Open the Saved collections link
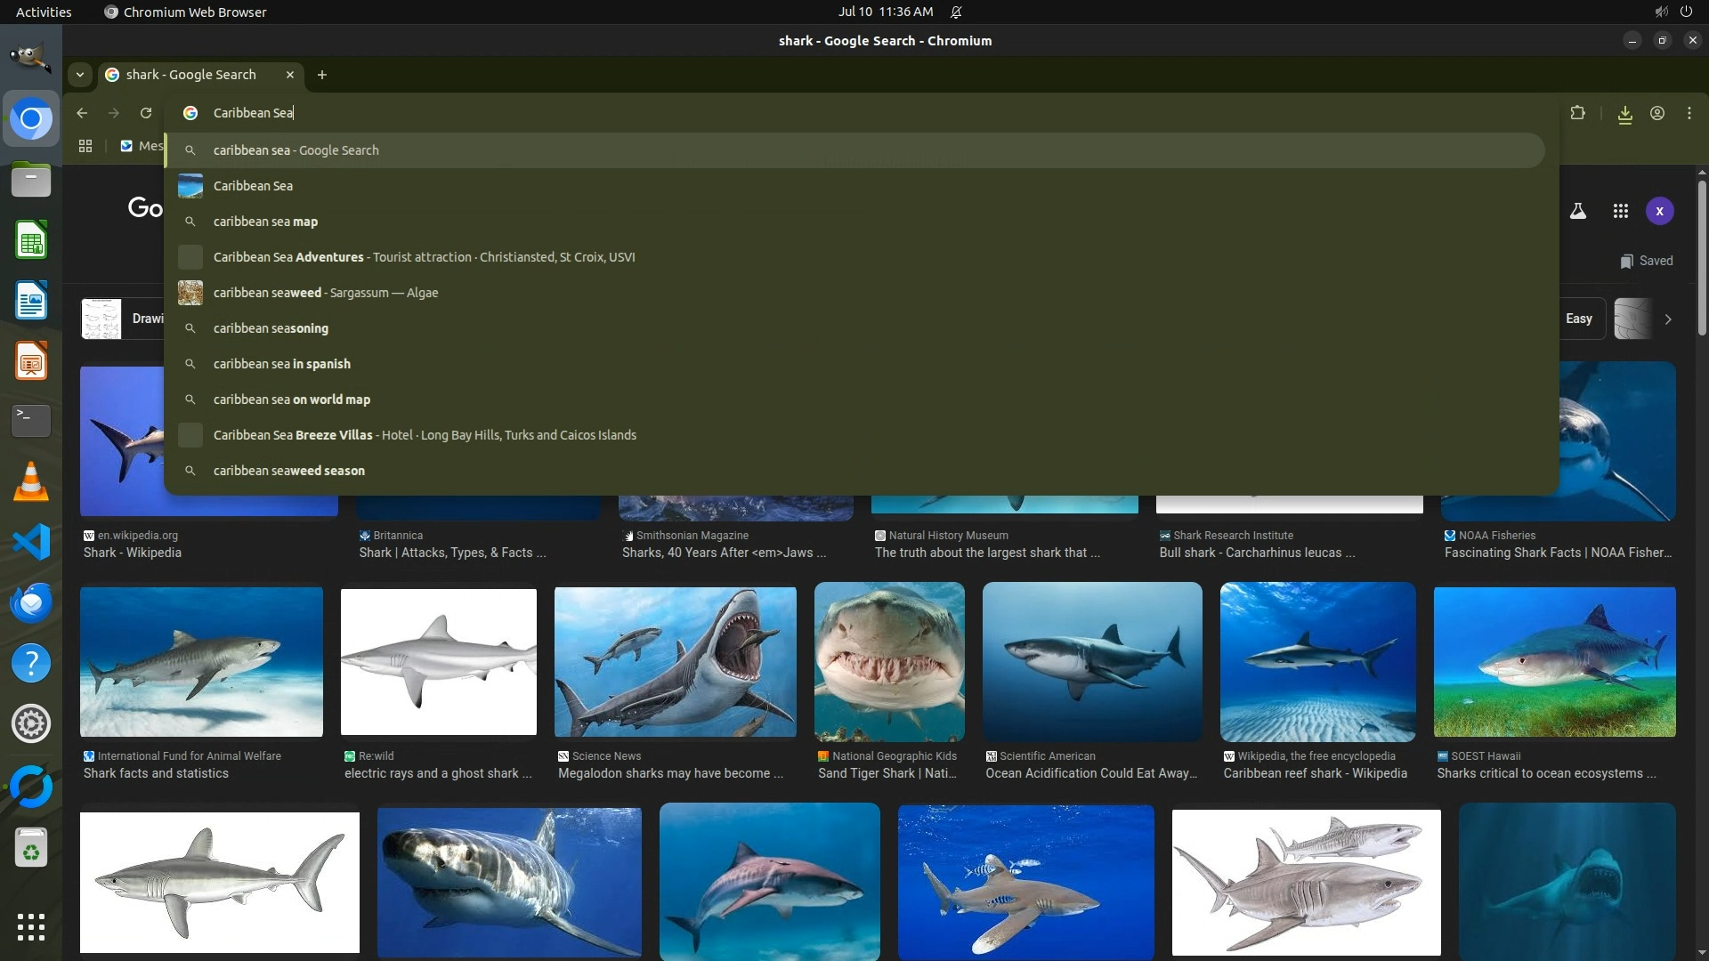 [x=1646, y=261]
